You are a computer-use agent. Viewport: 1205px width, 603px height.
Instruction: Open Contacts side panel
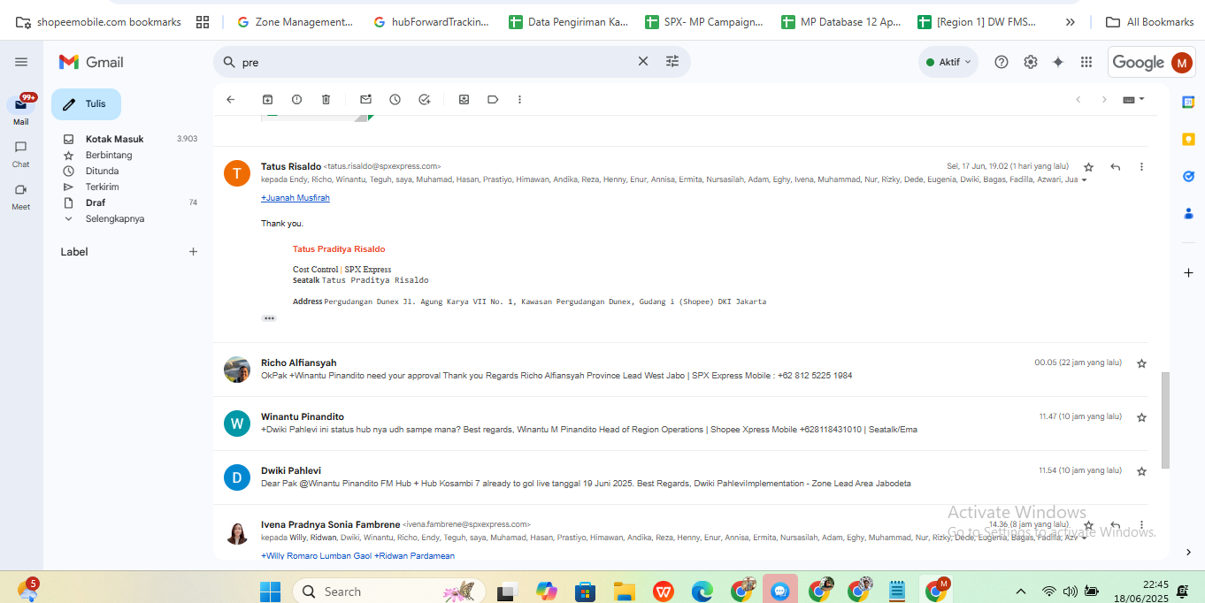pyautogui.click(x=1189, y=213)
